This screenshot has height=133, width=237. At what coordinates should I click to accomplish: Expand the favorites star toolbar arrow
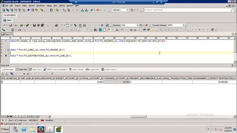coord(156,30)
